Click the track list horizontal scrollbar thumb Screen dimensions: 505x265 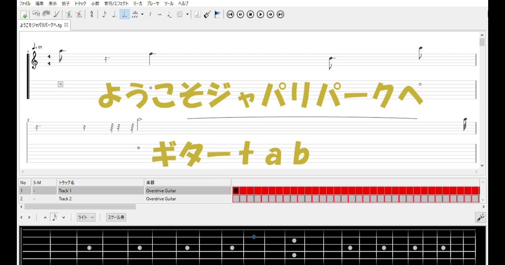click(x=80, y=207)
